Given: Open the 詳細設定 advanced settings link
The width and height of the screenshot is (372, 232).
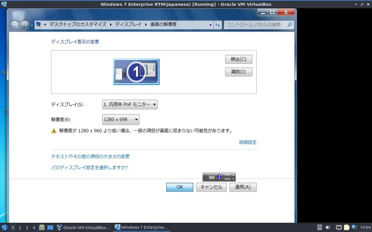Looking at the screenshot, I should (248, 142).
